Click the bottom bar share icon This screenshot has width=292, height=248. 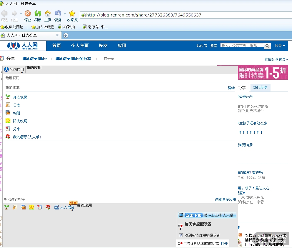(x=40, y=207)
